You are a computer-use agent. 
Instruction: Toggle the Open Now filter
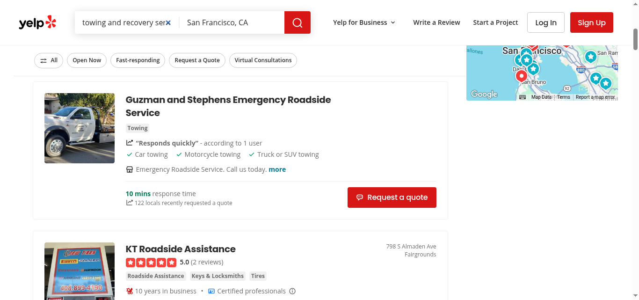(x=87, y=60)
